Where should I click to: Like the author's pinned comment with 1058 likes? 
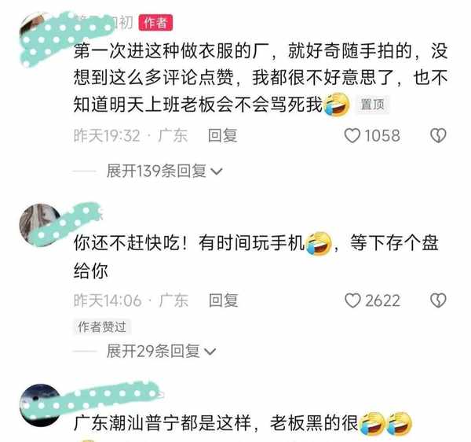[352, 135]
